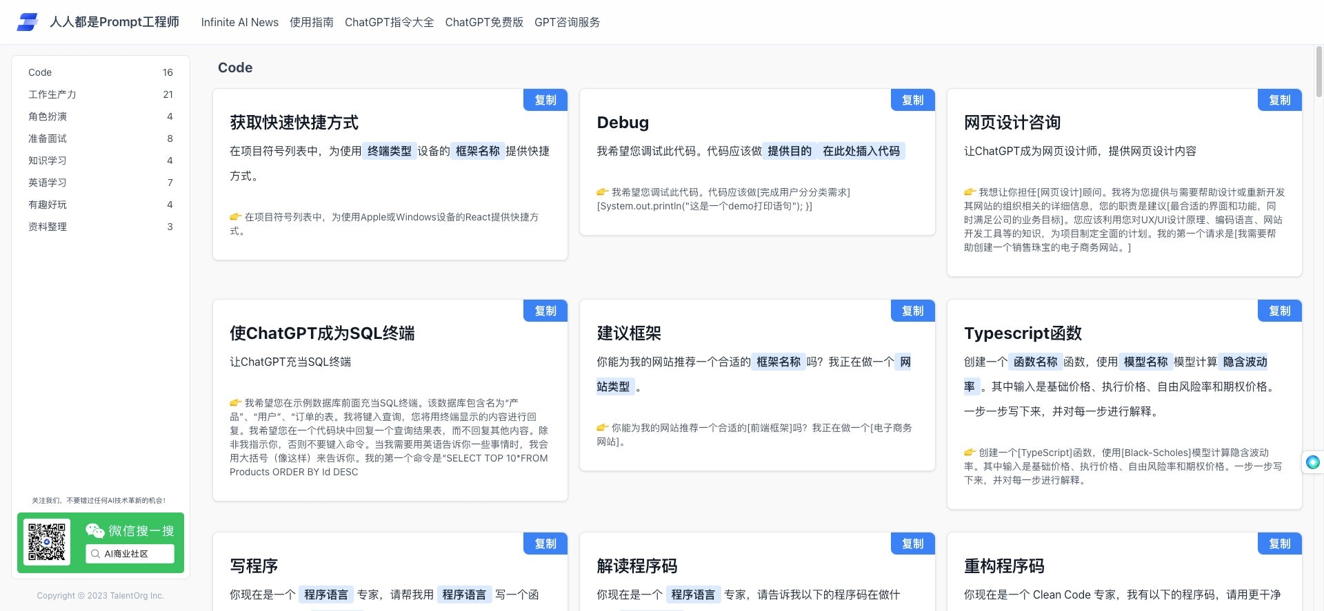The width and height of the screenshot is (1324, 611).
Task: Click the AI商业社区 search box
Action: [x=130, y=554]
